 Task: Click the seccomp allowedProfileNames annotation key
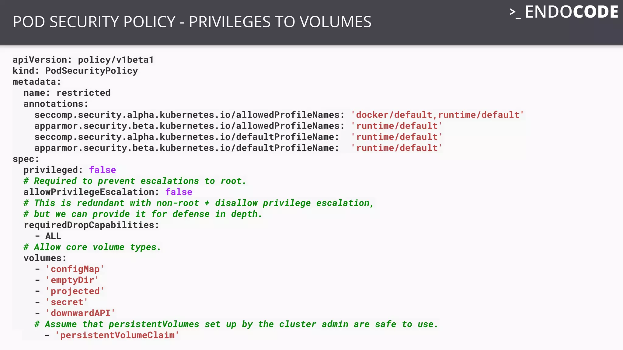pyautogui.click(x=189, y=115)
